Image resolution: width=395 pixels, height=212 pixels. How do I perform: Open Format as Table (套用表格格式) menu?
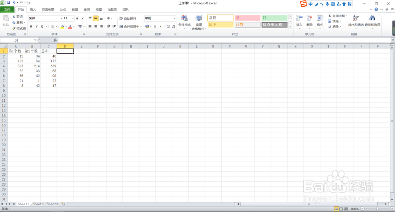click(199, 22)
